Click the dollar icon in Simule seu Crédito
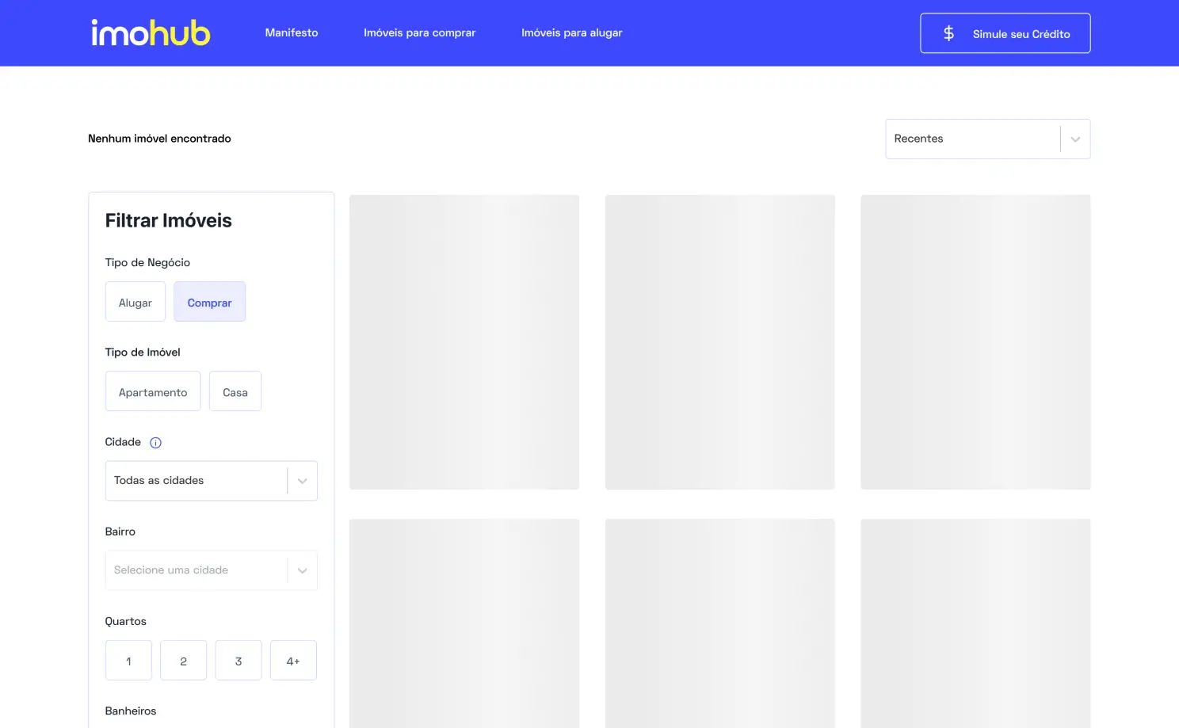 point(948,33)
